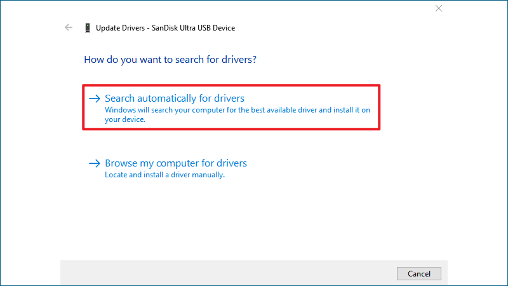The width and height of the screenshot is (508, 286).
Task: Click arrow icon beside Search automatically for drivers
Action: [x=95, y=99]
